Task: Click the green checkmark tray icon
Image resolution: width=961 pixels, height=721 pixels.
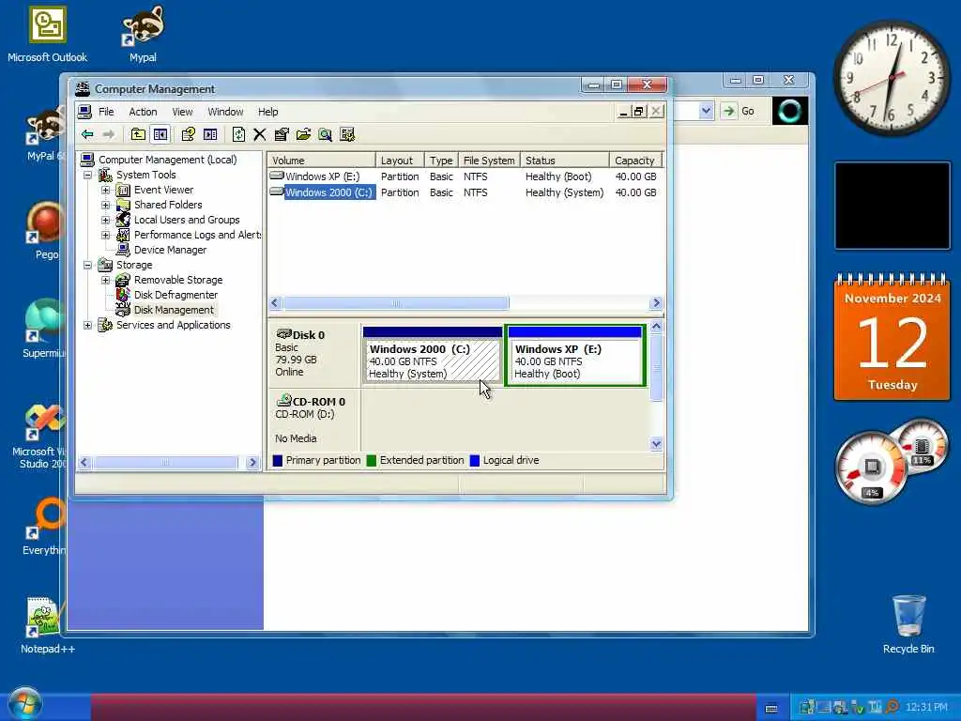Action: point(858,707)
